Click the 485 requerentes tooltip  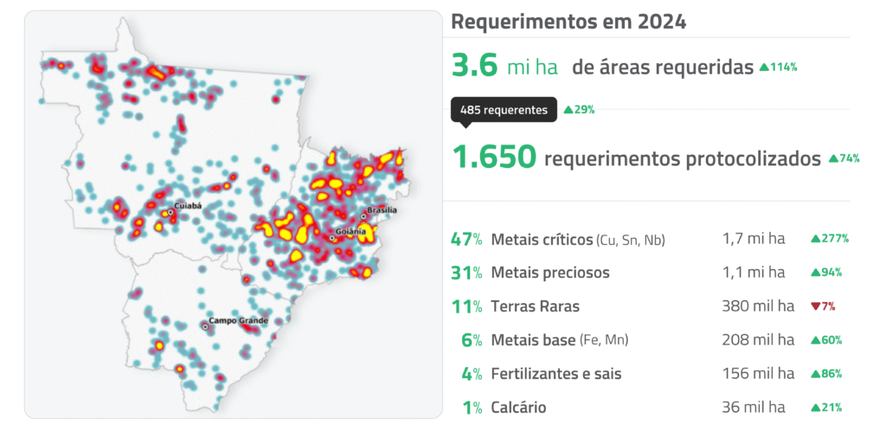click(x=504, y=110)
